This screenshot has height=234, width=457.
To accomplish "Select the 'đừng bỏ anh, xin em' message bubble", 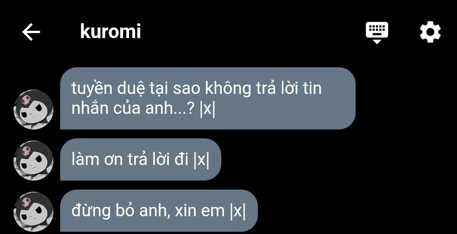I will [x=159, y=211].
